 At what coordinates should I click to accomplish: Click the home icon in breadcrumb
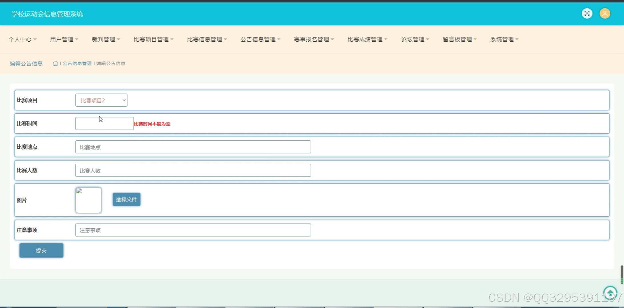pyautogui.click(x=55, y=63)
